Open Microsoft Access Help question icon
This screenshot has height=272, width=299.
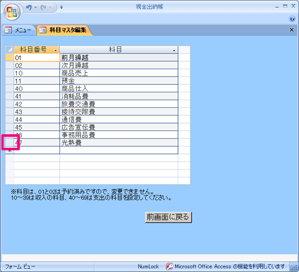292,19
